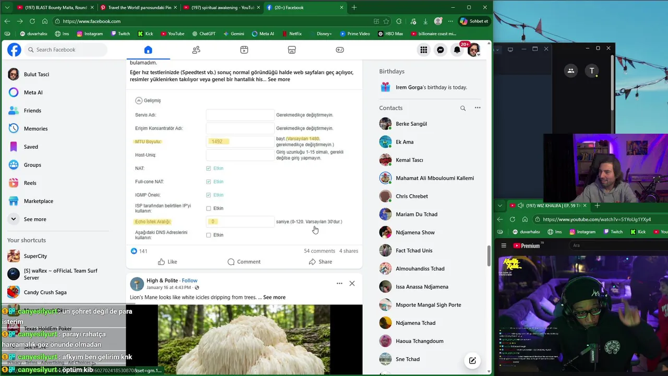
Task: Click the Facebook logo
Action: pyautogui.click(x=14, y=50)
